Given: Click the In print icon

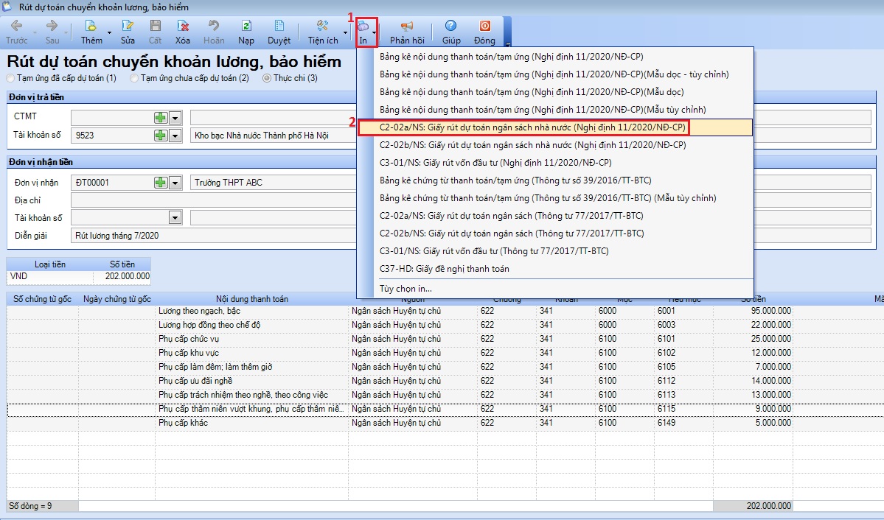Looking at the screenshot, I should [x=363, y=26].
